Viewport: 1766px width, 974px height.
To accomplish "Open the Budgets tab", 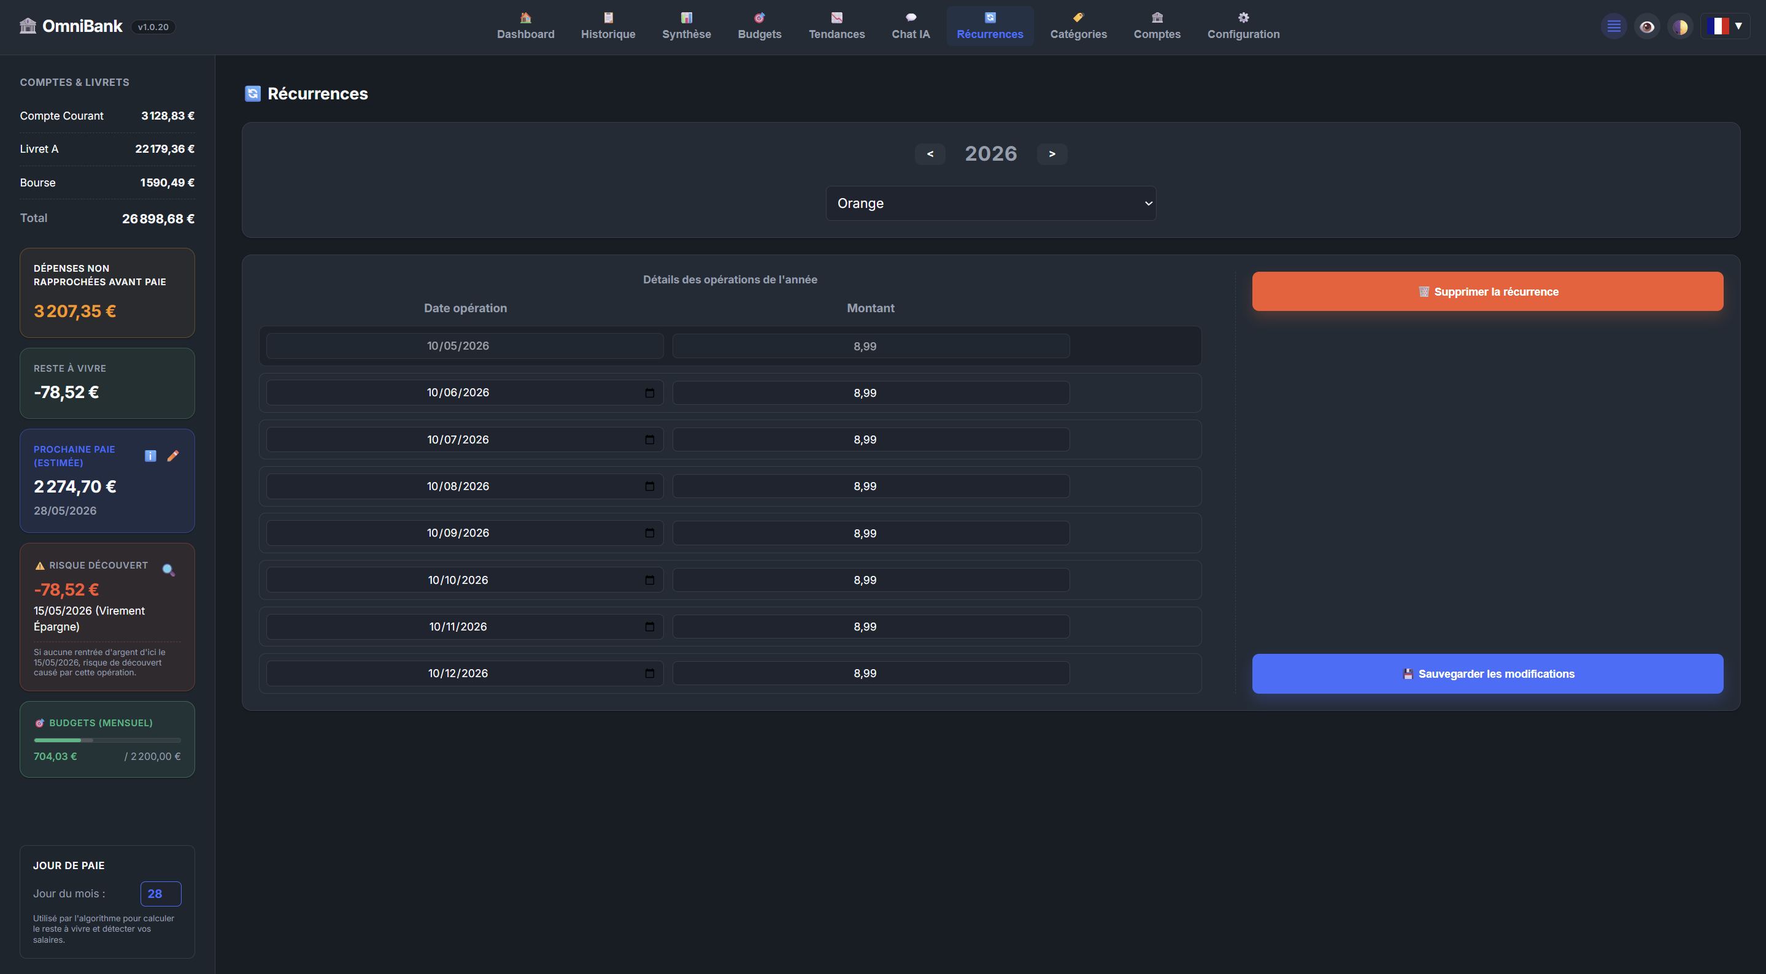I will click(759, 26).
